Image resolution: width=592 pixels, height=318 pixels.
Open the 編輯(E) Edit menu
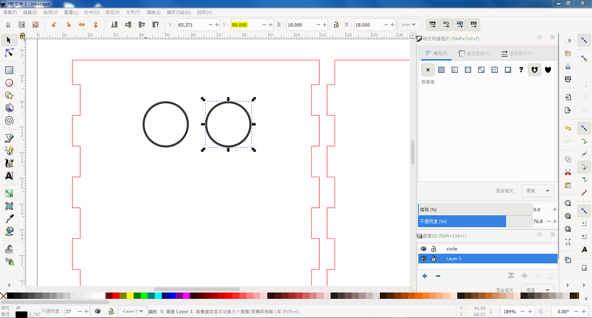[30, 12]
